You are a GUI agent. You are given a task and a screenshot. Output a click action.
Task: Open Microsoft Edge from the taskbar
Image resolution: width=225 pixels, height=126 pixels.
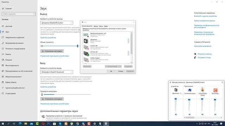click(20, 124)
